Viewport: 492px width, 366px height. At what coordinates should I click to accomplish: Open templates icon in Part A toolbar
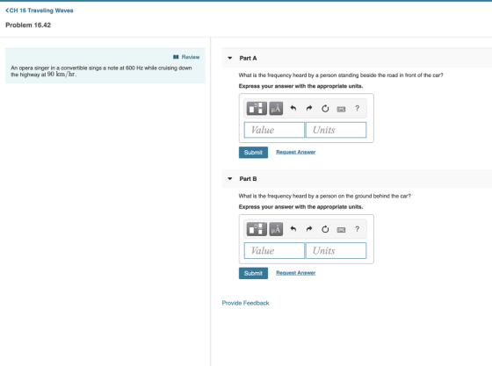coord(257,109)
